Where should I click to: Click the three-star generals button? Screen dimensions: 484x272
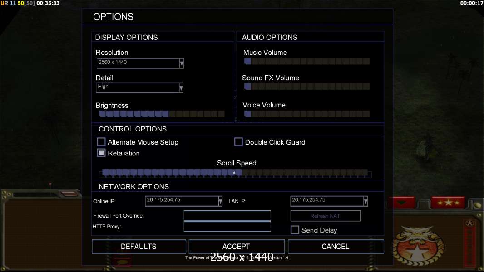pos(448,202)
